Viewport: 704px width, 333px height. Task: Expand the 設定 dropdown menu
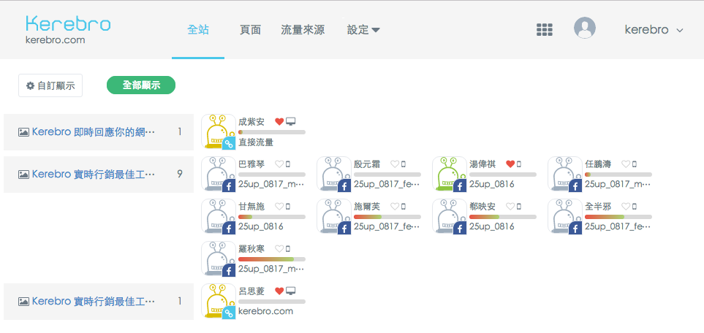(x=363, y=30)
